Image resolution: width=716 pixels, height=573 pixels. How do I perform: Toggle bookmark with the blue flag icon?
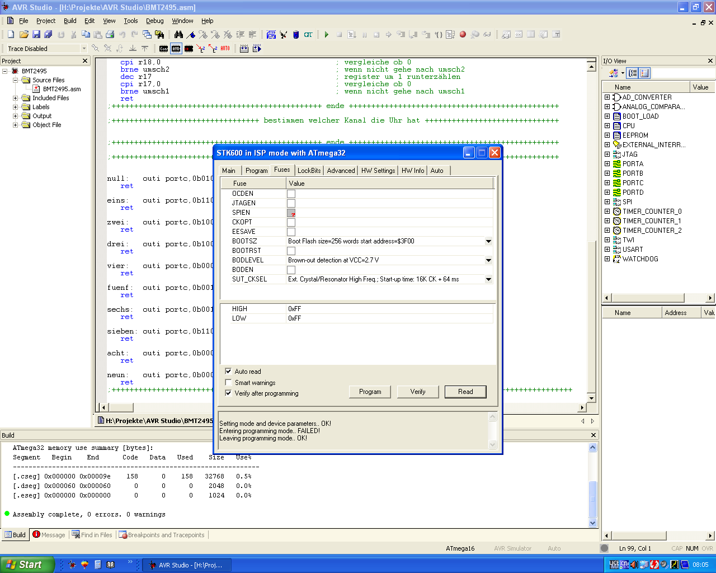191,35
